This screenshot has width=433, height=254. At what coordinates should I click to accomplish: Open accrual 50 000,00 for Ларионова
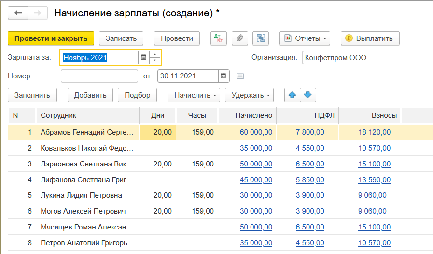click(x=256, y=164)
